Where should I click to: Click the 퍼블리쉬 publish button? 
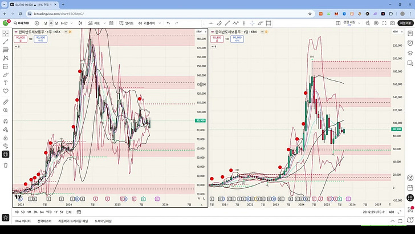click(405, 23)
